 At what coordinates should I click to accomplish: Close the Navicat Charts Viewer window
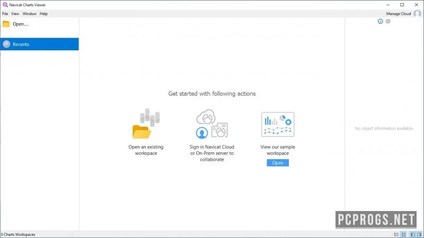(417, 5)
